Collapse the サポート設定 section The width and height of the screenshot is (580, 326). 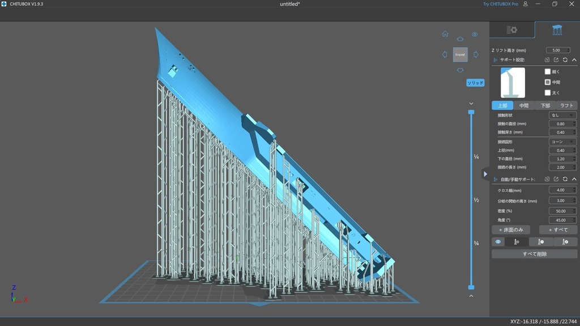[x=574, y=60]
